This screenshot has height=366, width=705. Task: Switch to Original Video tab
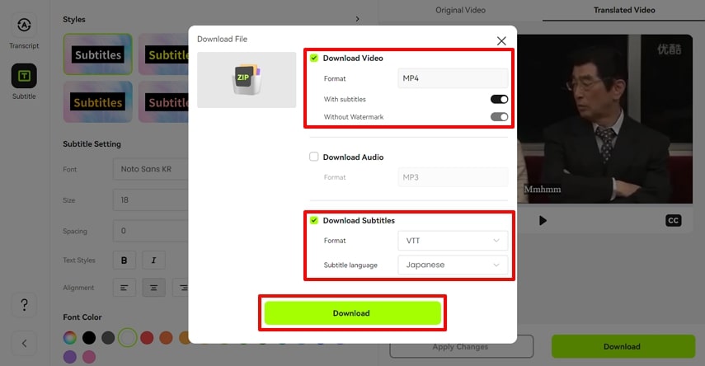click(x=460, y=10)
